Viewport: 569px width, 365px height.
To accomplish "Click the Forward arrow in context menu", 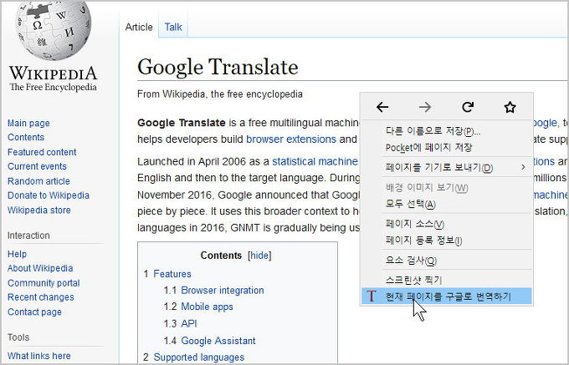I will (x=425, y=107).
